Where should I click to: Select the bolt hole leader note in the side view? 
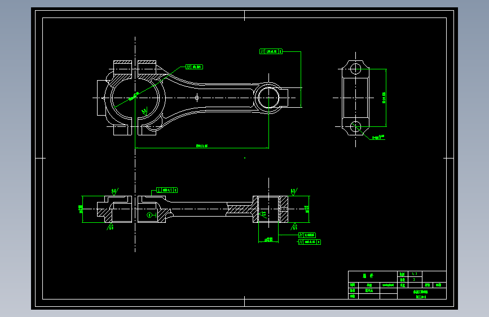(x=378, y=137)
